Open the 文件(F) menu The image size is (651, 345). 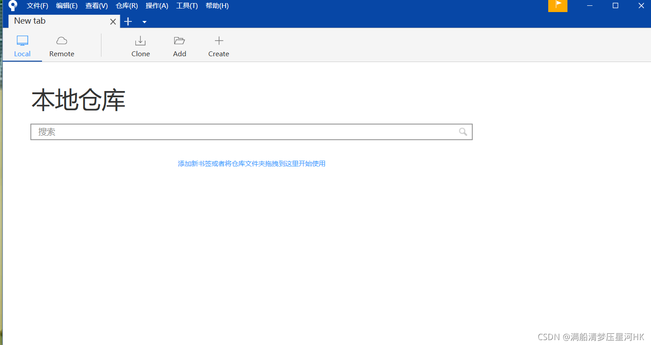pos(37,6)
